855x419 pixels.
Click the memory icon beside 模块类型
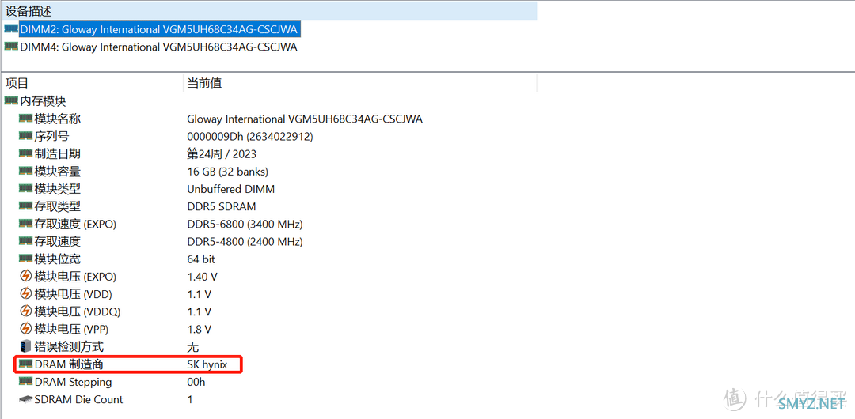[25, 188]
